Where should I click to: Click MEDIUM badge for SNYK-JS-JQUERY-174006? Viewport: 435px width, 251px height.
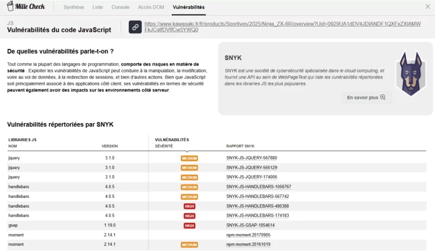pyautogui.click(x=189, y=178)
